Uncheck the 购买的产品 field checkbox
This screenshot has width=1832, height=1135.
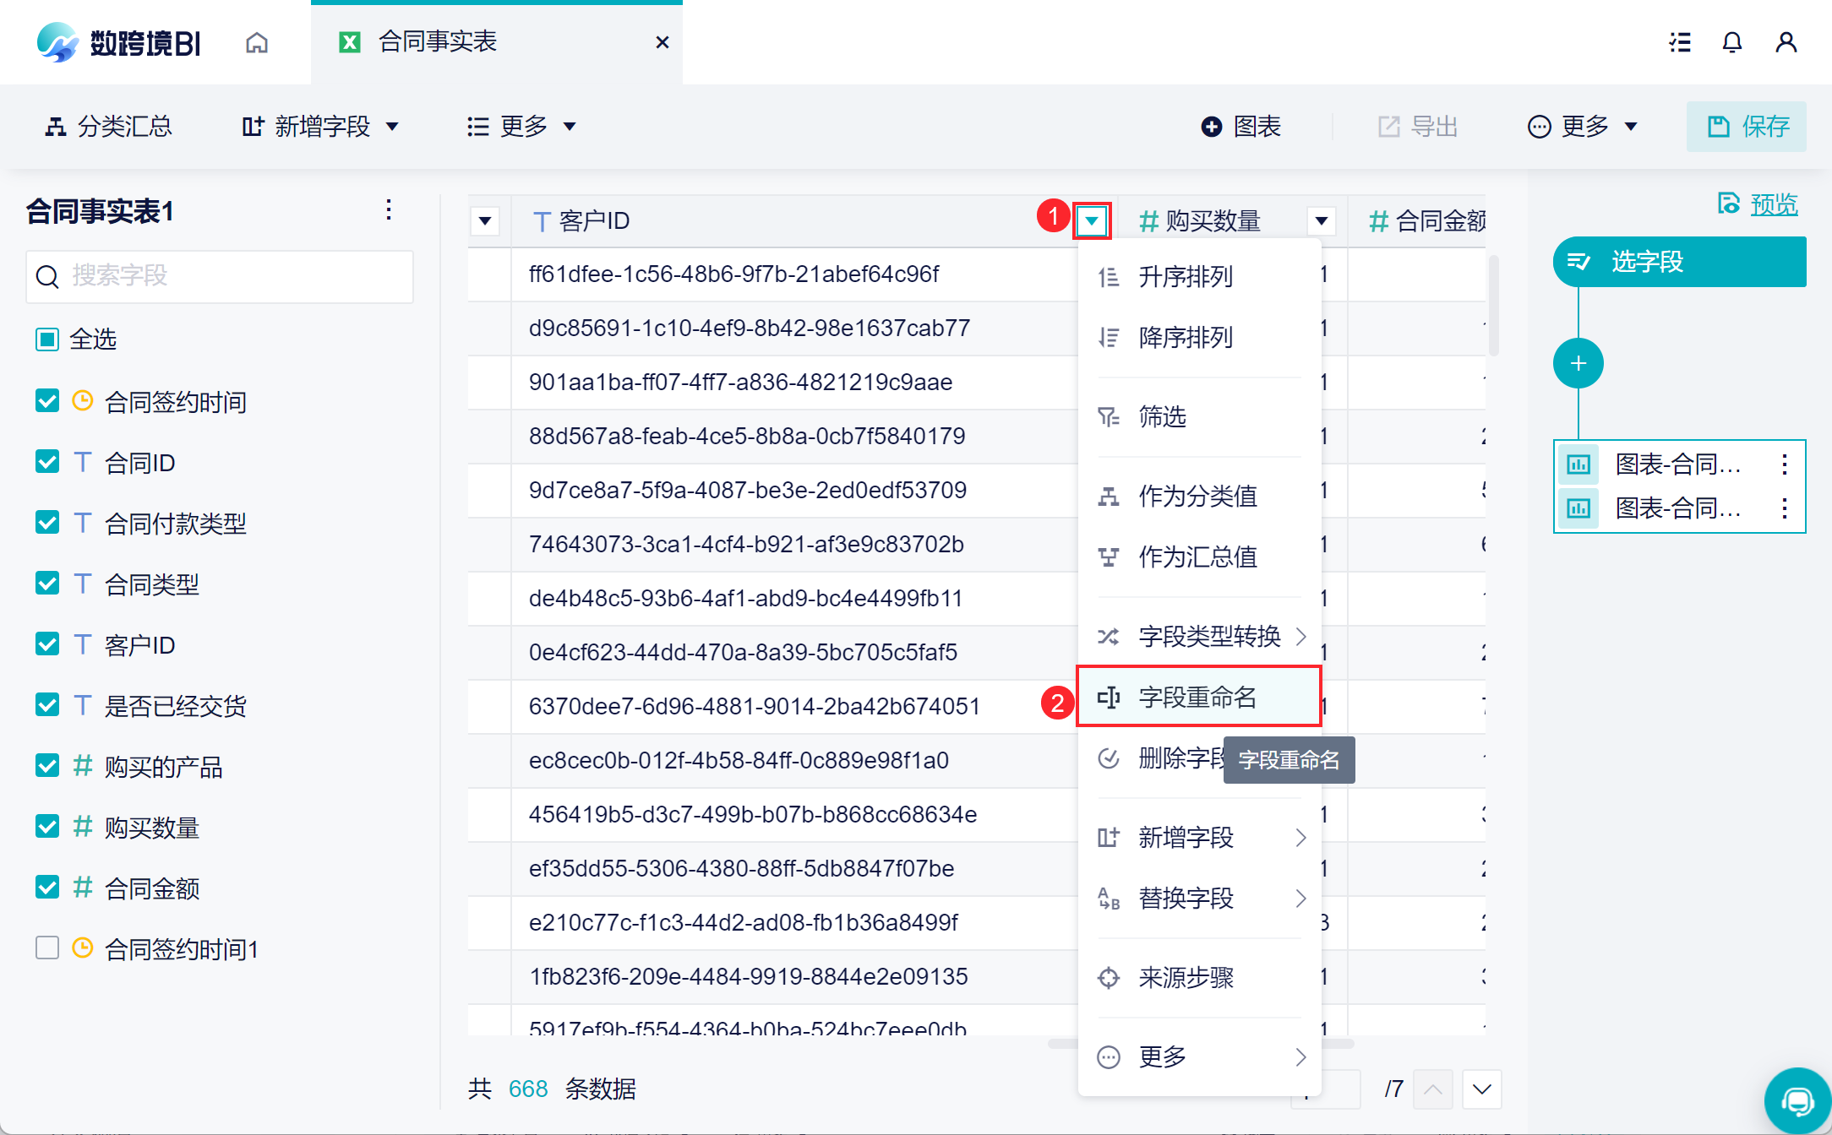click(x=47, y=766)
